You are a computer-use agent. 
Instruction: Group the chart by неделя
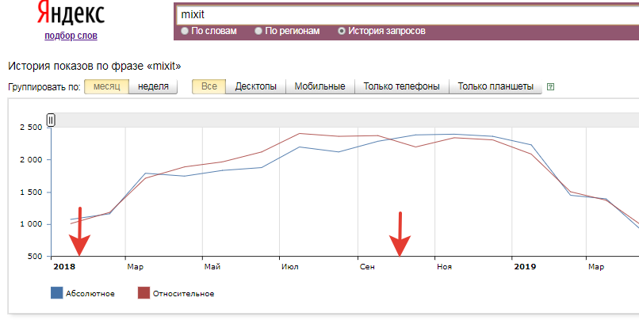tap(153, 86)
